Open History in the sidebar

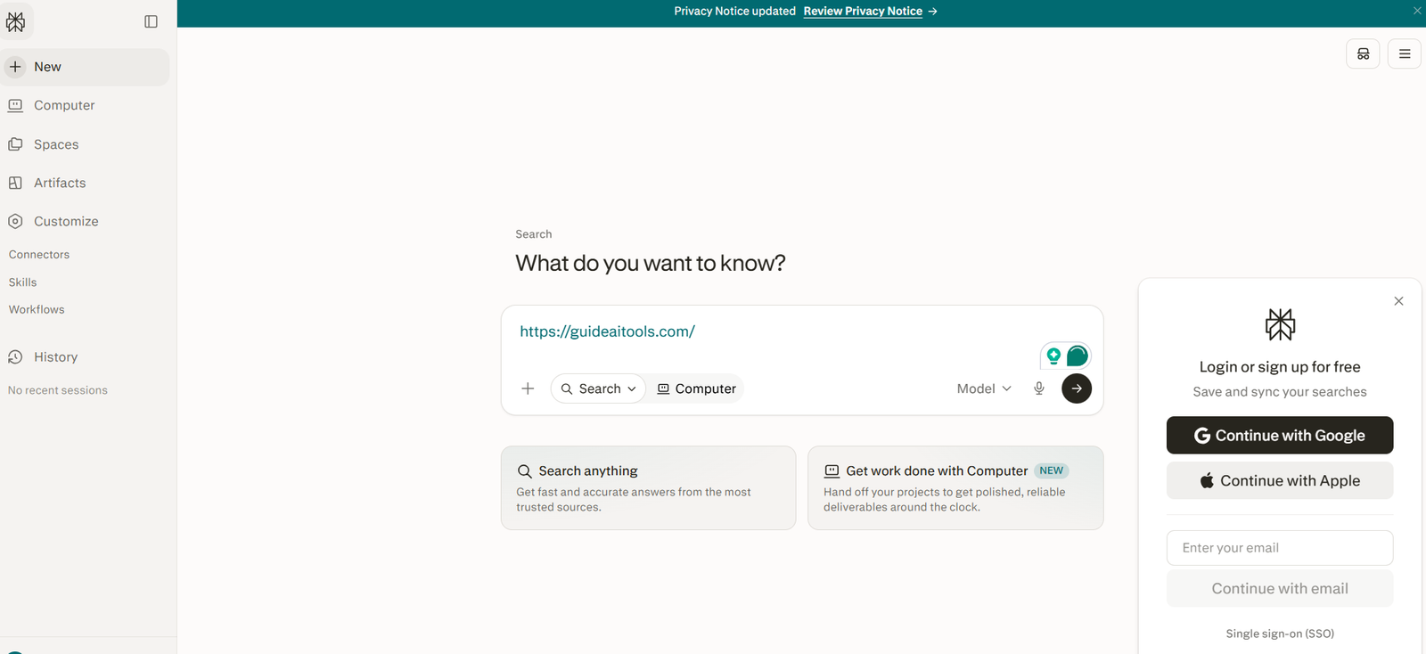pyautogui.click(x=85, y=357)
